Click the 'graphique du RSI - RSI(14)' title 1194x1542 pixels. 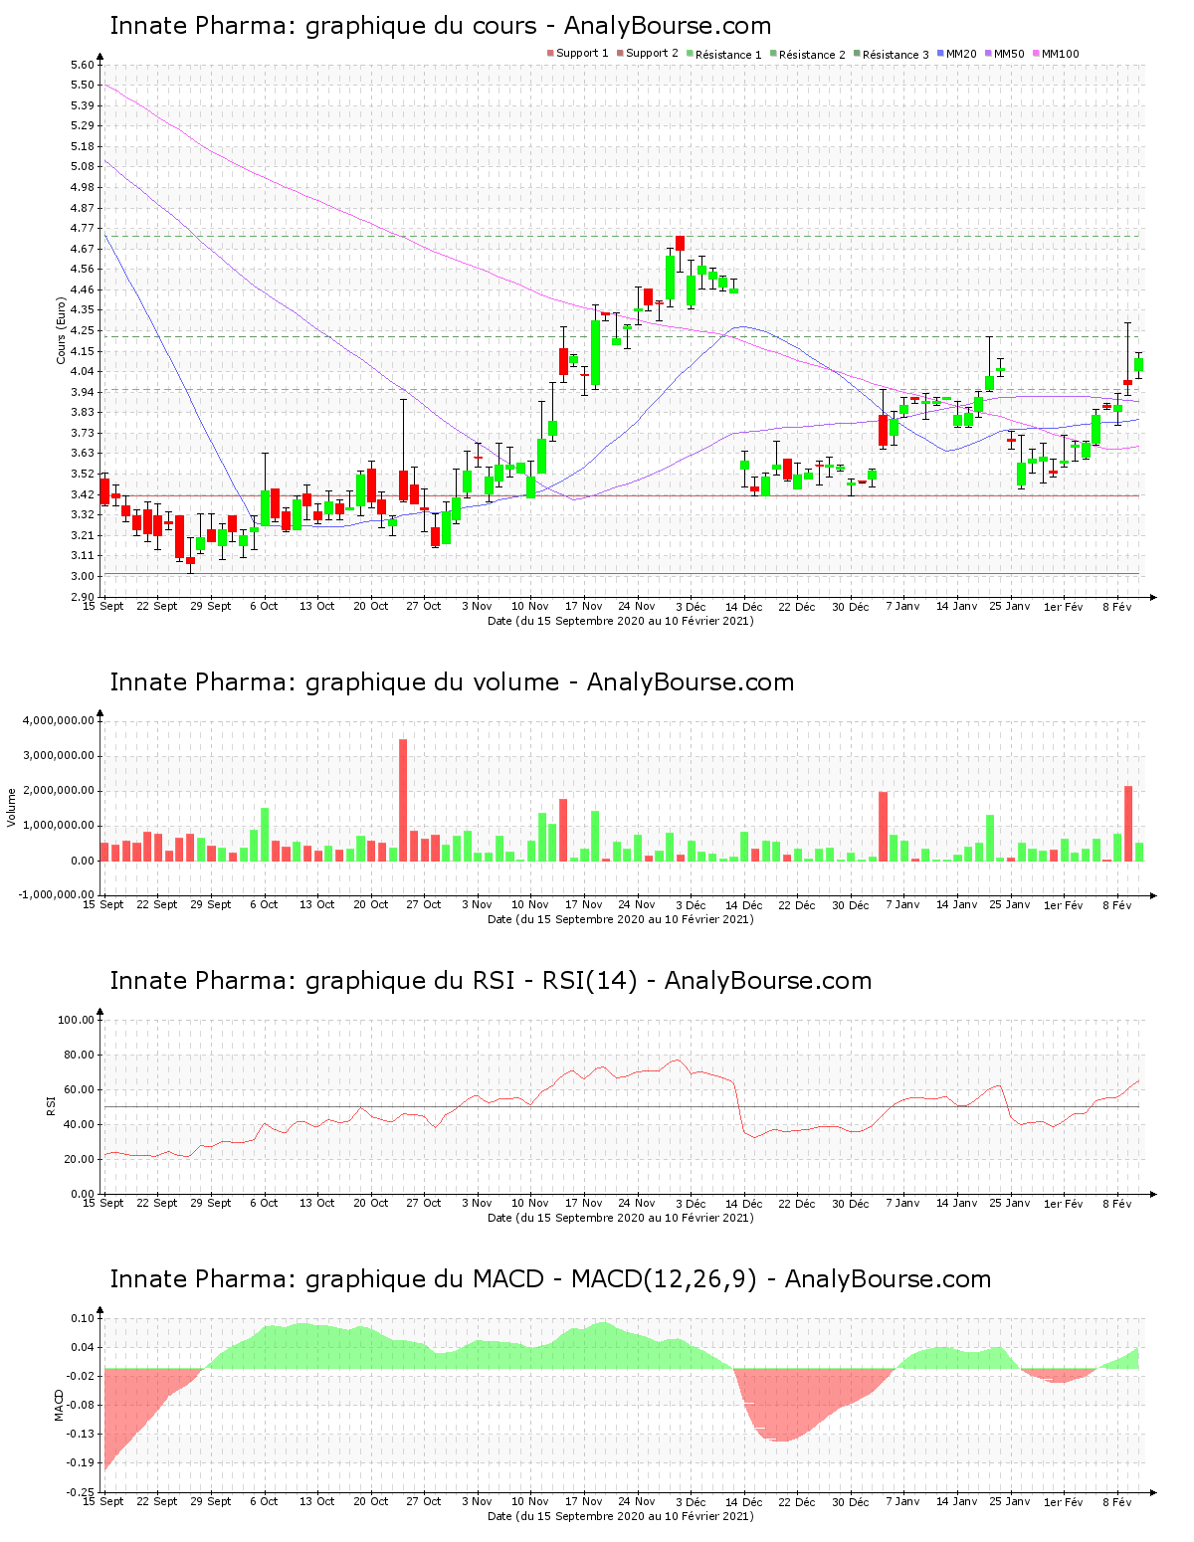click(x=491, y=981)
